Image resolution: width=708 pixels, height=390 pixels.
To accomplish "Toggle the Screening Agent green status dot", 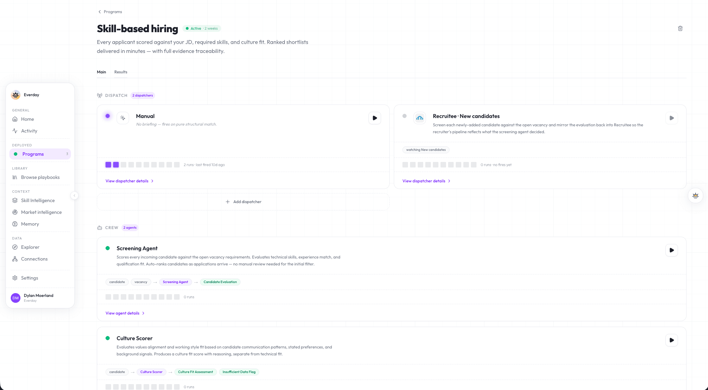I will (108, 248).
